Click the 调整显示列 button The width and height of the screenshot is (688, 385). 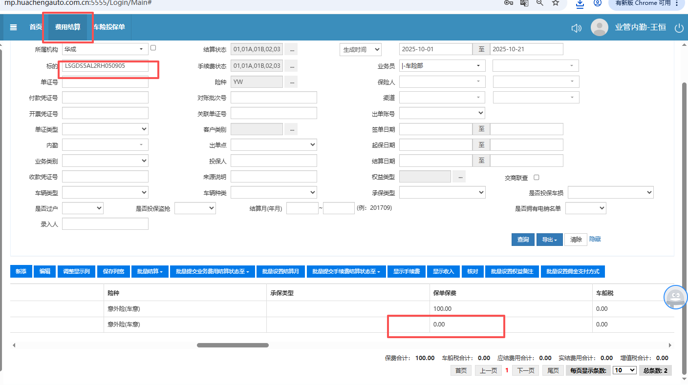click(x=76, y=271)
